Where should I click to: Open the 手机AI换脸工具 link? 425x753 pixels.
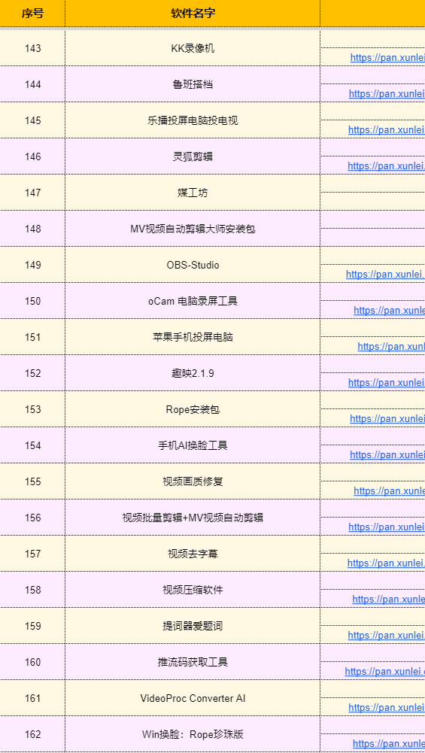click(387, 455)
